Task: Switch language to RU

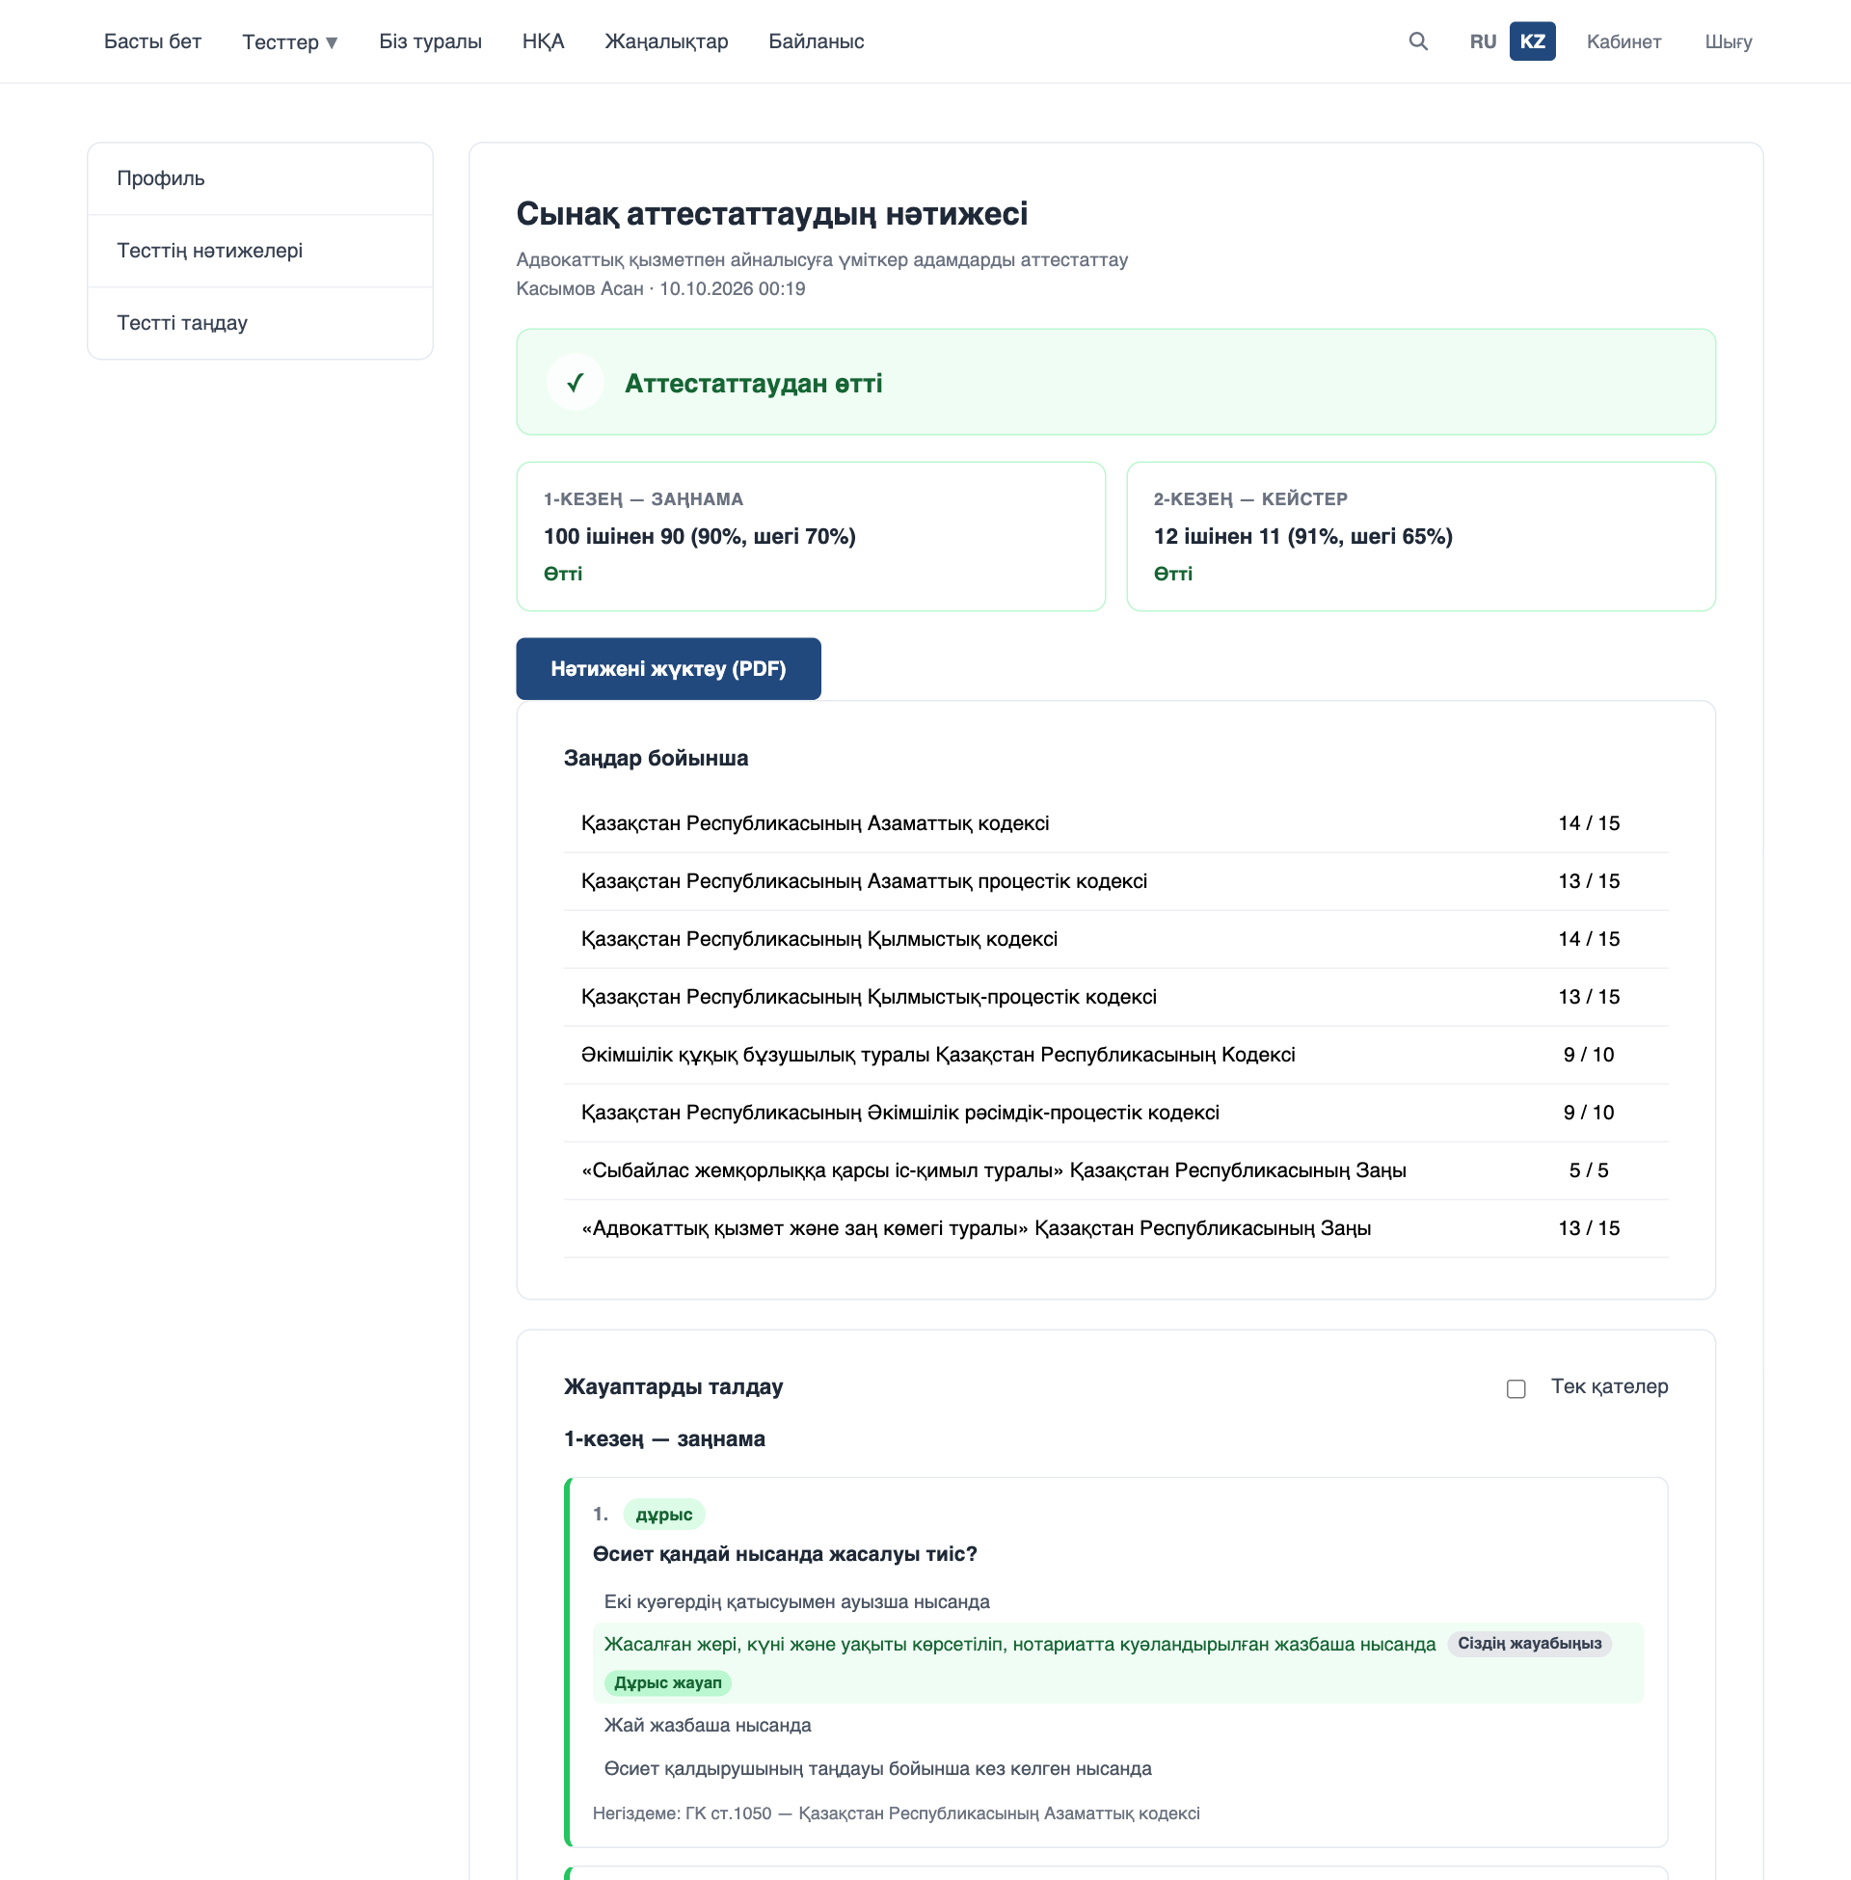Action: coord(1482,41)
